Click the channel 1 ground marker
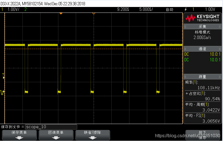 (x=2, y=93)
